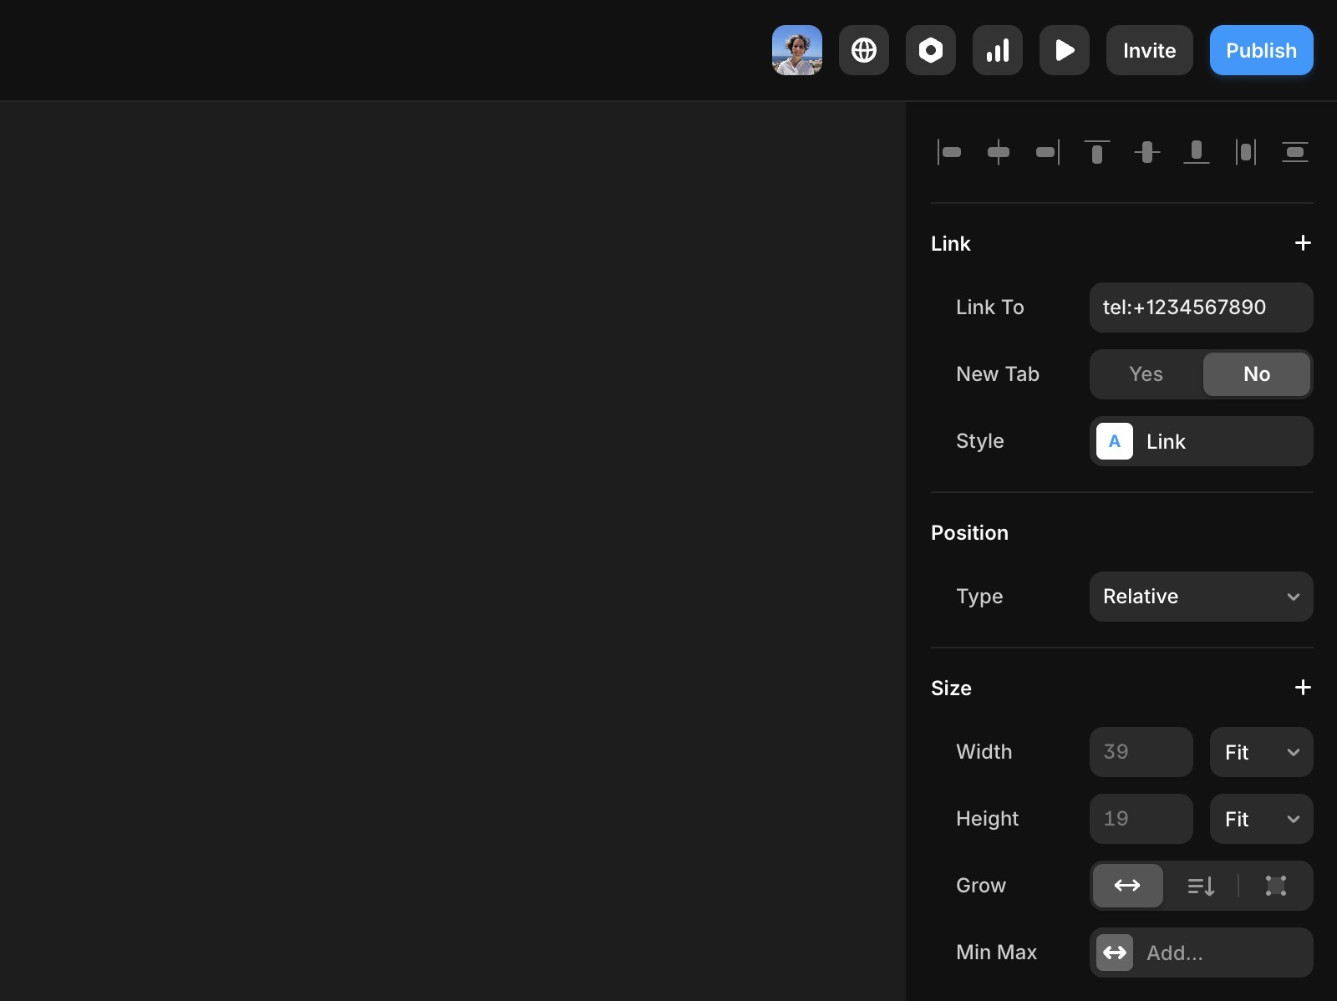Click the A style swatch icon
The width and height of the screenshot is (1337, 1001).
coord(1114,441)
